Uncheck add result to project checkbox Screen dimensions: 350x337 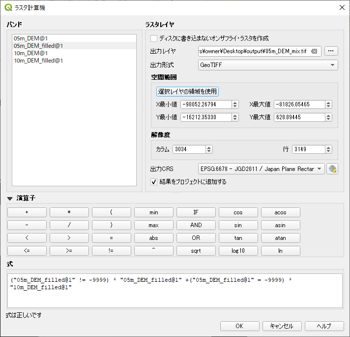[154, 182]
